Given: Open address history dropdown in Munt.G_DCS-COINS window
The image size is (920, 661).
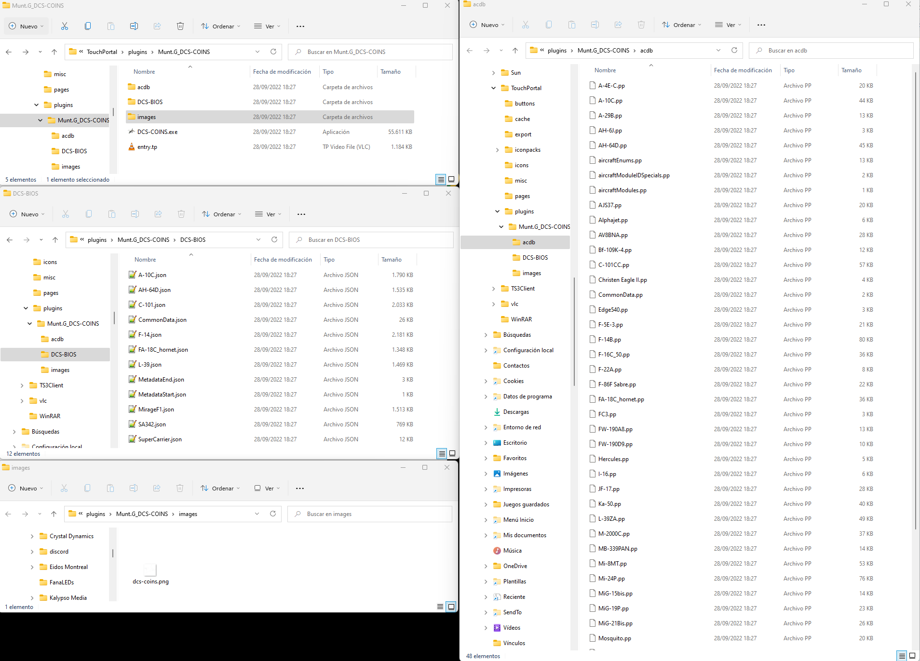Looking at the screenshot, I should pyautogui.click(x=257, y=52).
